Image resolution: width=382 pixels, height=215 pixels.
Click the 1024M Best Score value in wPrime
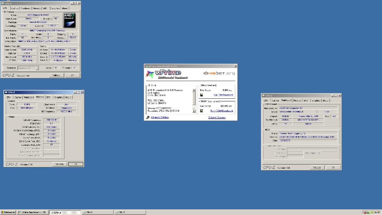point(226,106)
